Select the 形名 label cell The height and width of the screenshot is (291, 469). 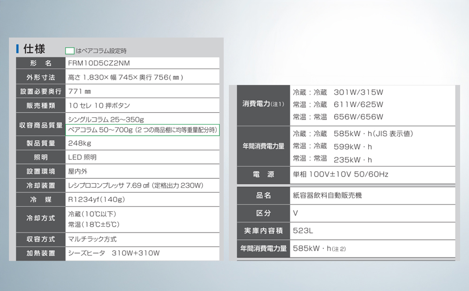(41, 63)
